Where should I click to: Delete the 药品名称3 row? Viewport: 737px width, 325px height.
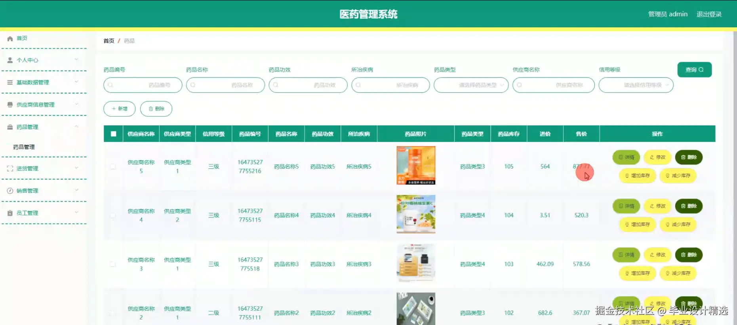689,255
